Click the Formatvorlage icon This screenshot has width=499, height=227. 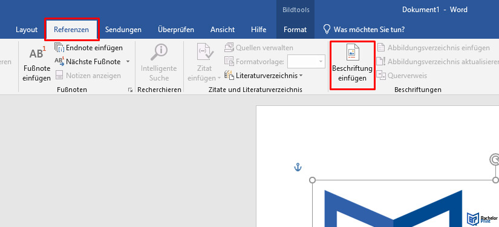pyautogui.click(x=229, y=61)
